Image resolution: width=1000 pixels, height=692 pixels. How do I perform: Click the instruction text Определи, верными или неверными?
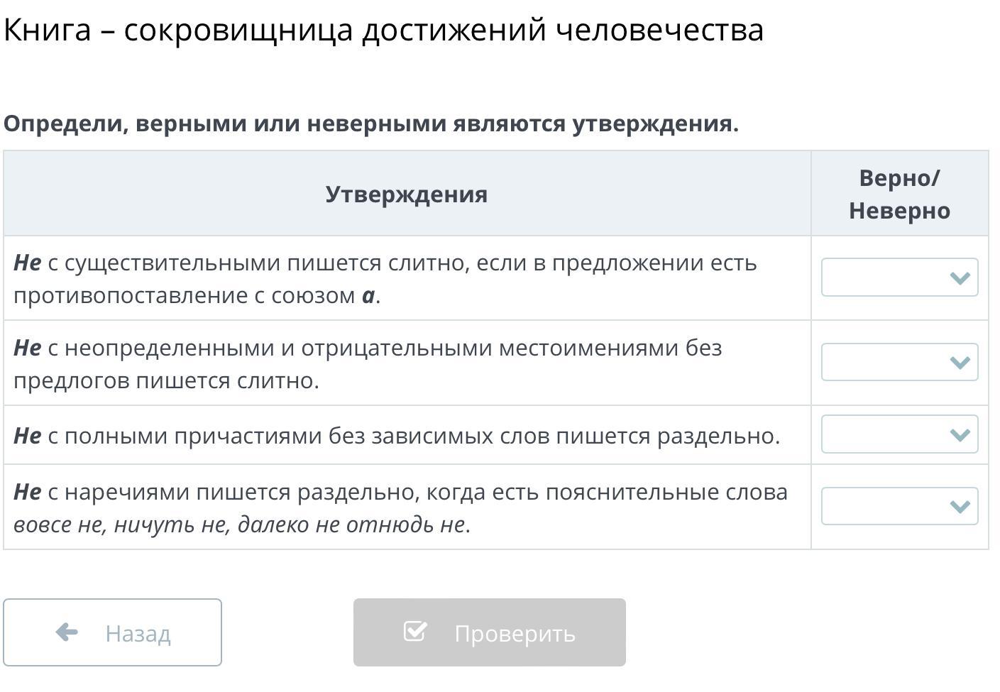(x=371, y=123)
